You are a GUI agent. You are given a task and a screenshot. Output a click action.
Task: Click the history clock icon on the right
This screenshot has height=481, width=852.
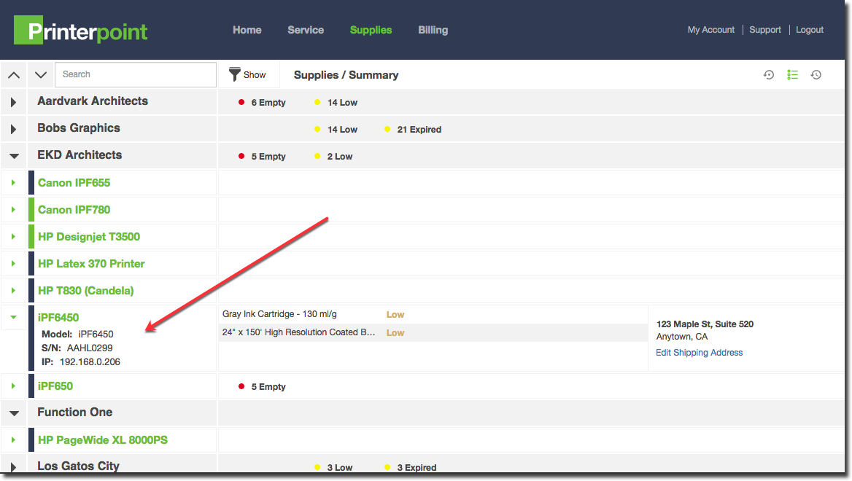[816, 74]
